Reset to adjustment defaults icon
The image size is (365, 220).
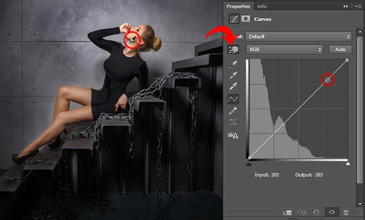tap(316, 212)
